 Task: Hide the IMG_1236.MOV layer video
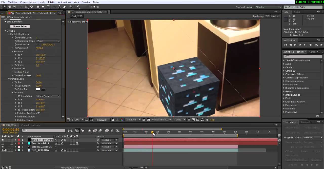[x=3, y=150]
